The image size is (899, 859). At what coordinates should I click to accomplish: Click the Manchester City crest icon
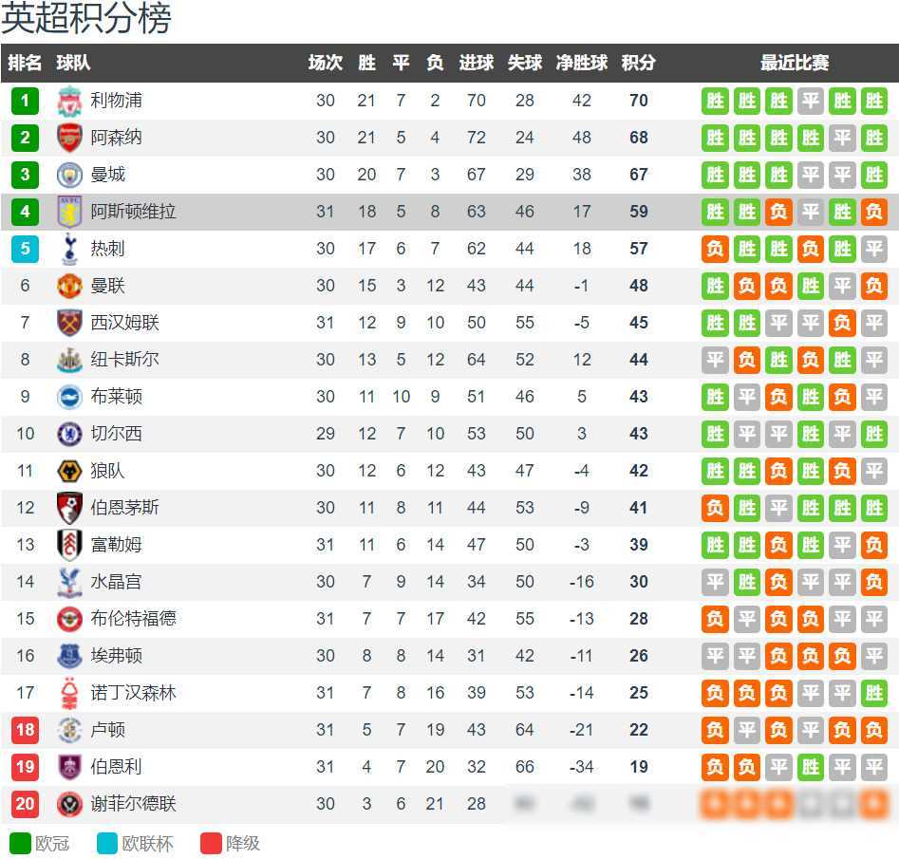69,175
